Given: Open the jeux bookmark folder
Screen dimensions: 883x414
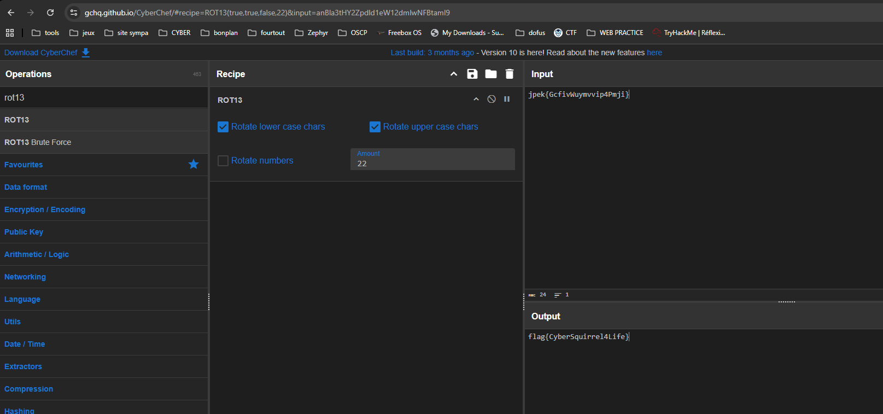Looking at the screenshot, I should tap(82, 33).
